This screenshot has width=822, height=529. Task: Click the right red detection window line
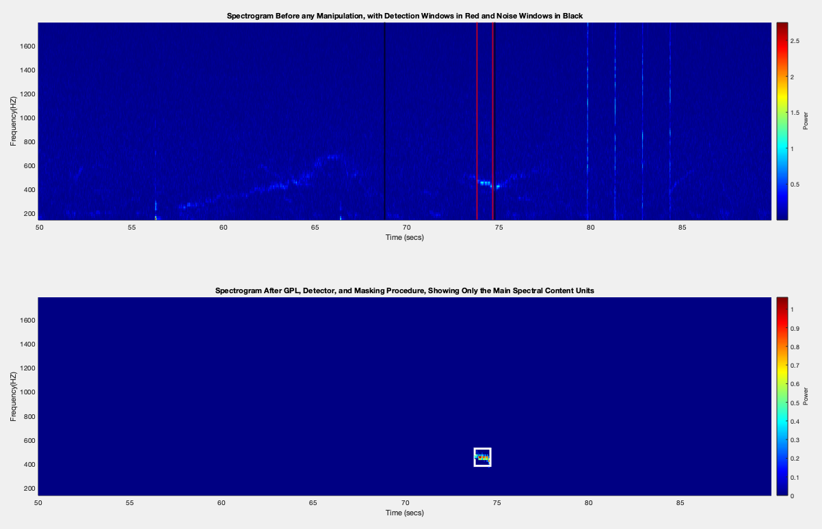[x=492, y=121]
